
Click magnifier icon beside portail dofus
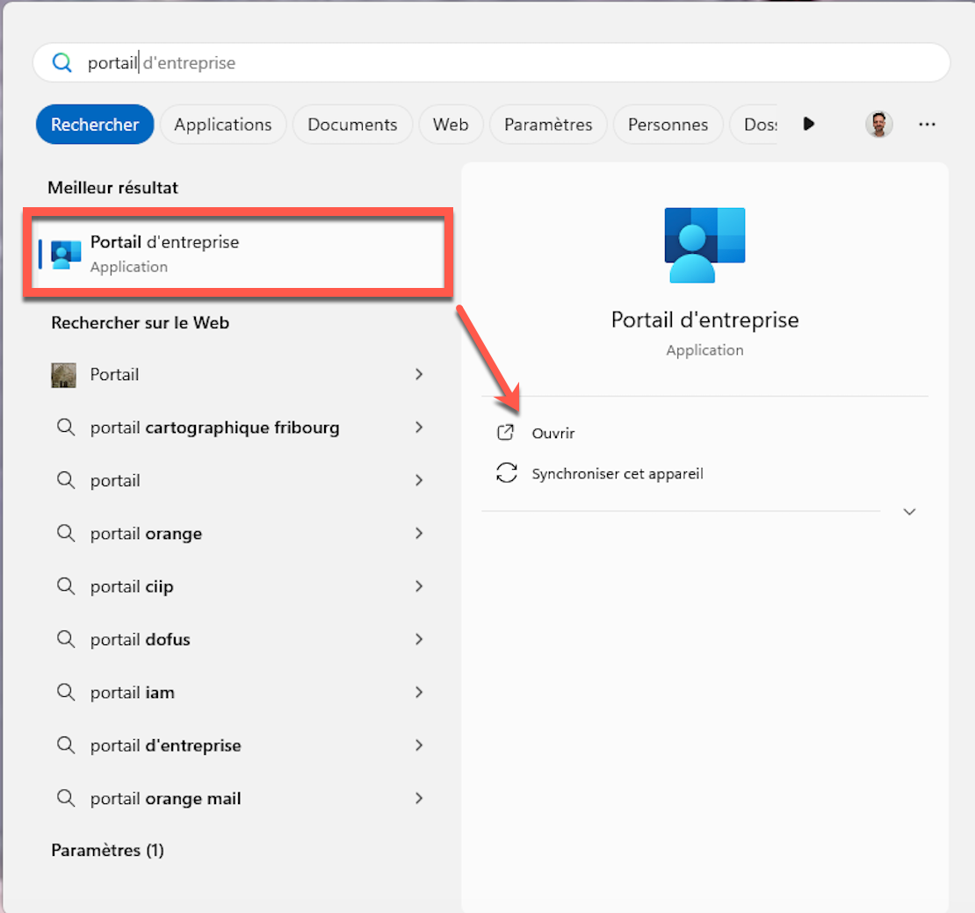tap(65, 639)
